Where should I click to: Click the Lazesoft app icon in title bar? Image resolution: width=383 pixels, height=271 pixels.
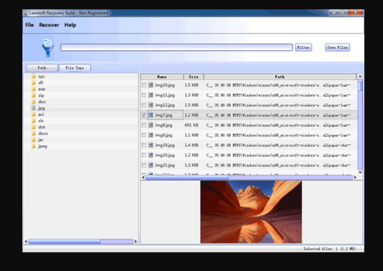coord(25,13)
